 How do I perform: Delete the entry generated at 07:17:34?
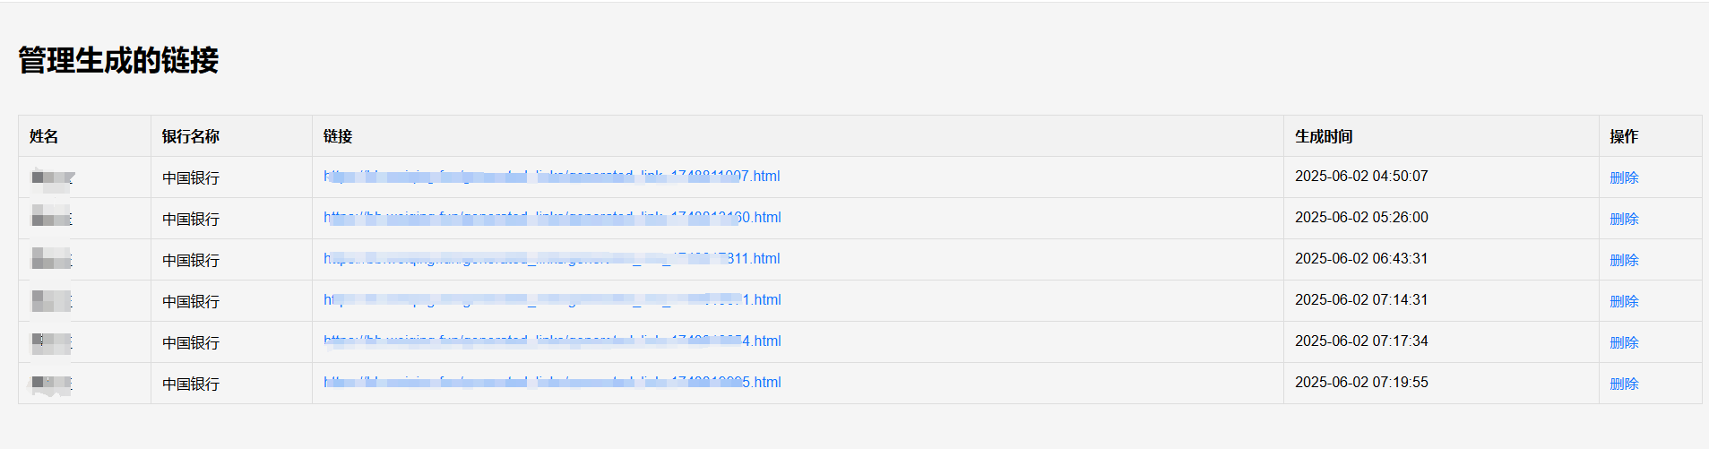[x=1624, y=342]
